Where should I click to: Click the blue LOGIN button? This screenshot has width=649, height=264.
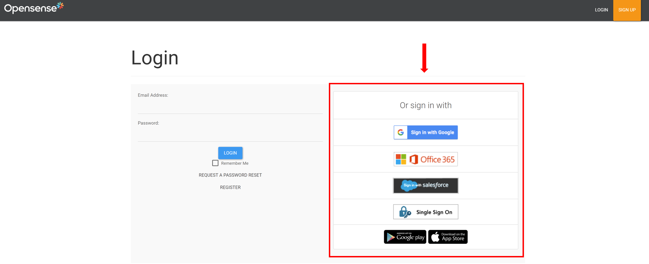(x=230, y=153)
